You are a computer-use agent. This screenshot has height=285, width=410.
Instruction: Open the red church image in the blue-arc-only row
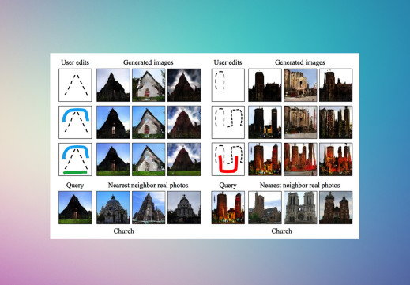[184, 122]
